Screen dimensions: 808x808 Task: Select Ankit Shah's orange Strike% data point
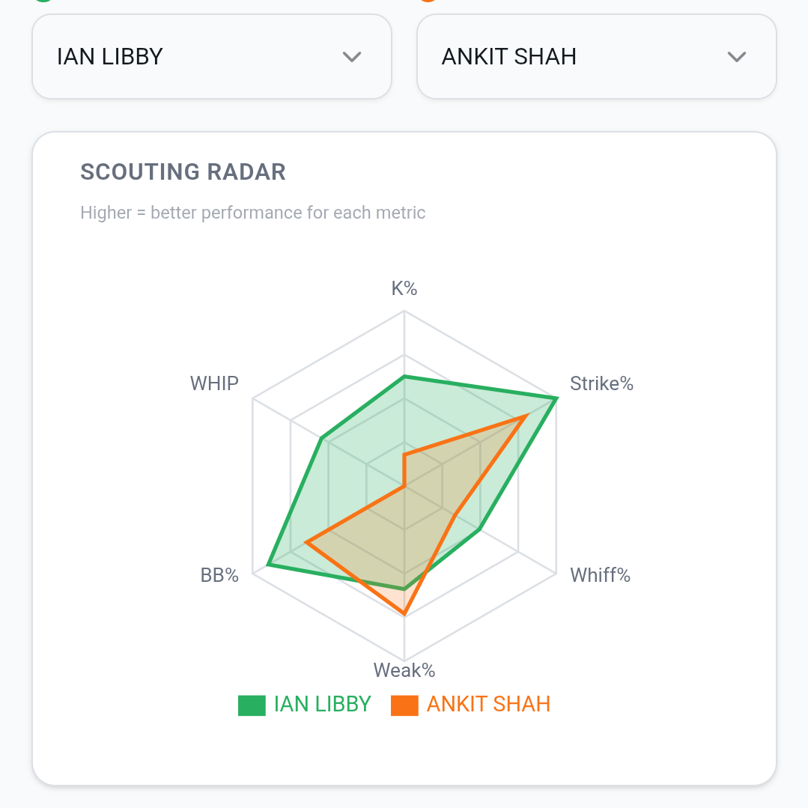point(524,418)
